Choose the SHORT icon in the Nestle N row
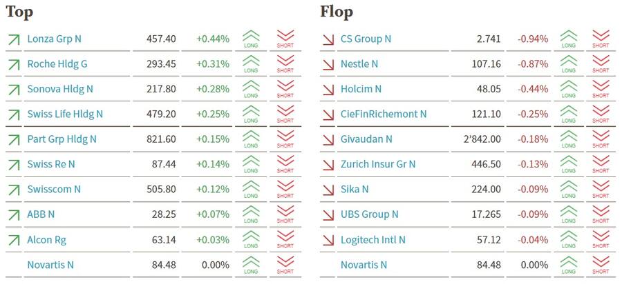This screenshot has width=622, height=284. (x=601, y=64)
